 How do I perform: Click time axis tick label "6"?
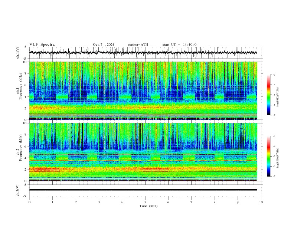coord(168,202)
